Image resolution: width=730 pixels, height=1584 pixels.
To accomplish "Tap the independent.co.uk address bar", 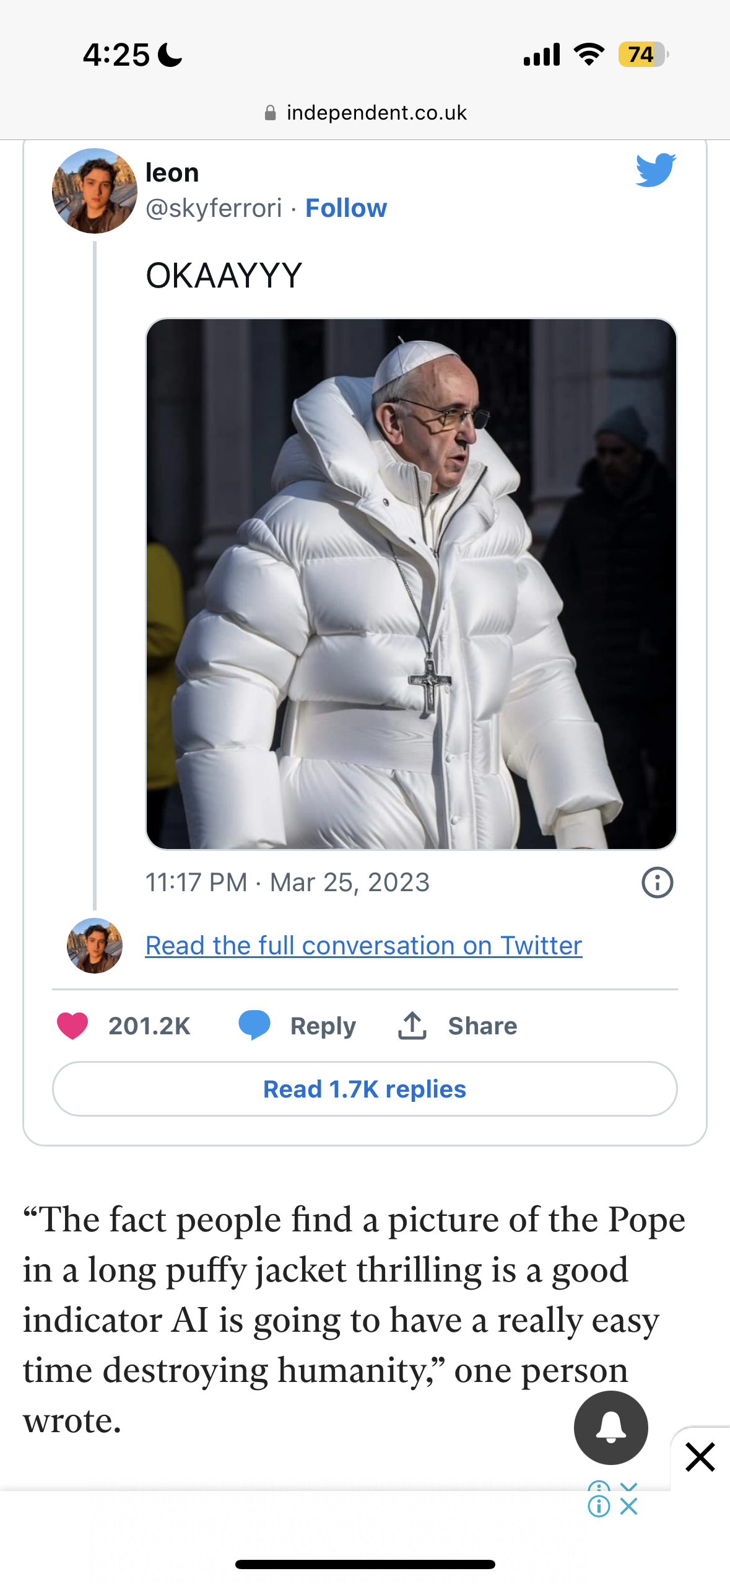I will (x=376, y=113).
